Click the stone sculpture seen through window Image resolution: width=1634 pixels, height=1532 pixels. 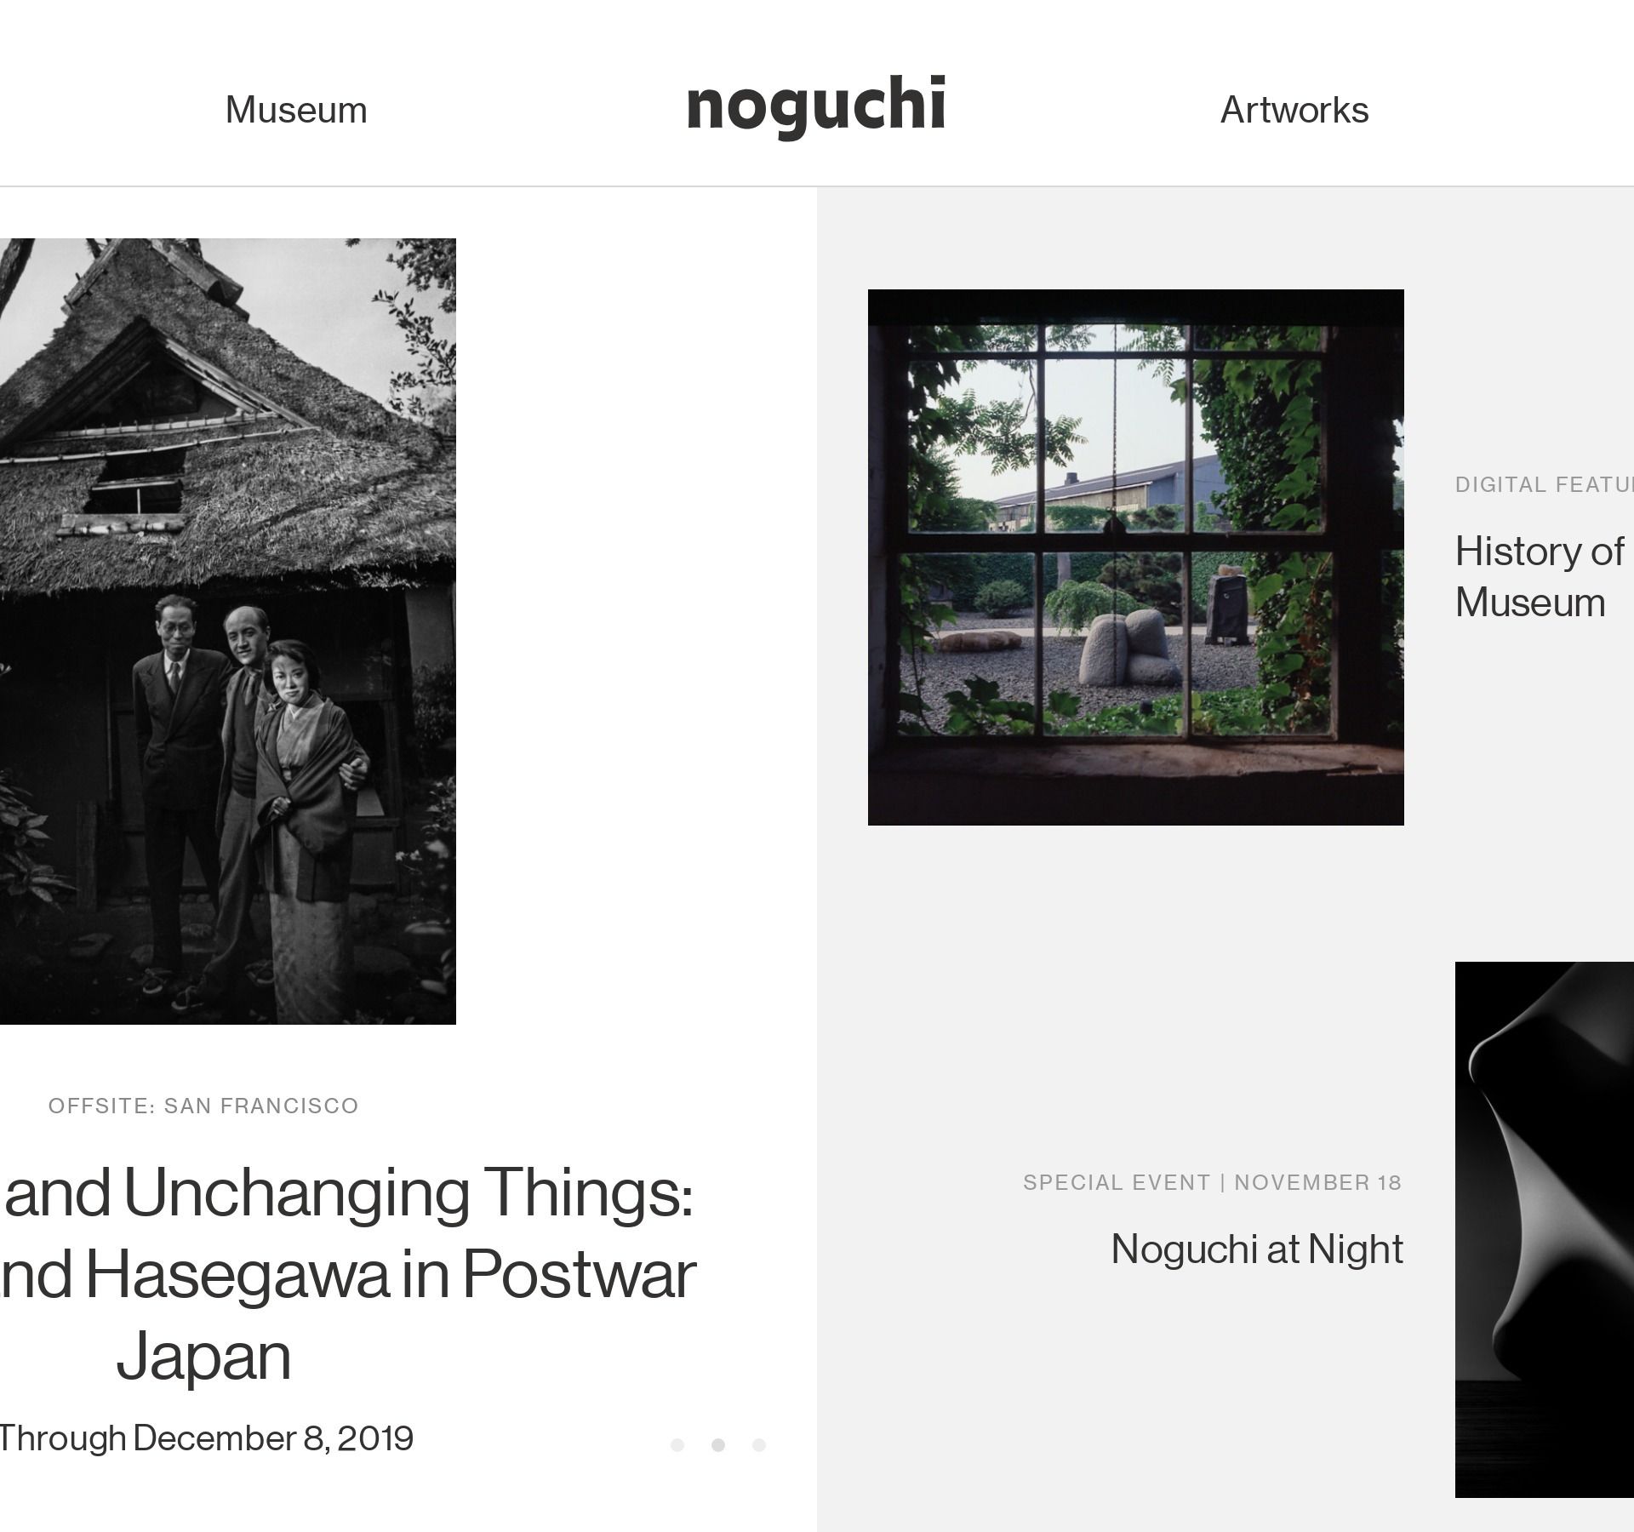click(x=1129, y=648)
